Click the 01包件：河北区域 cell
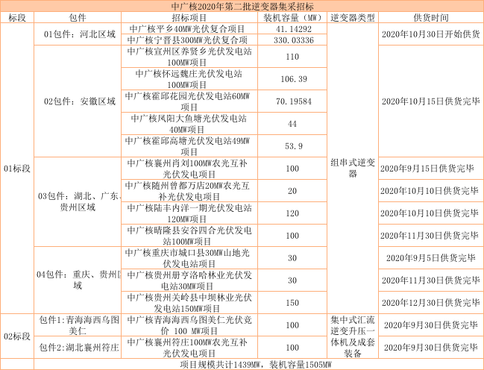 [78, 34]
